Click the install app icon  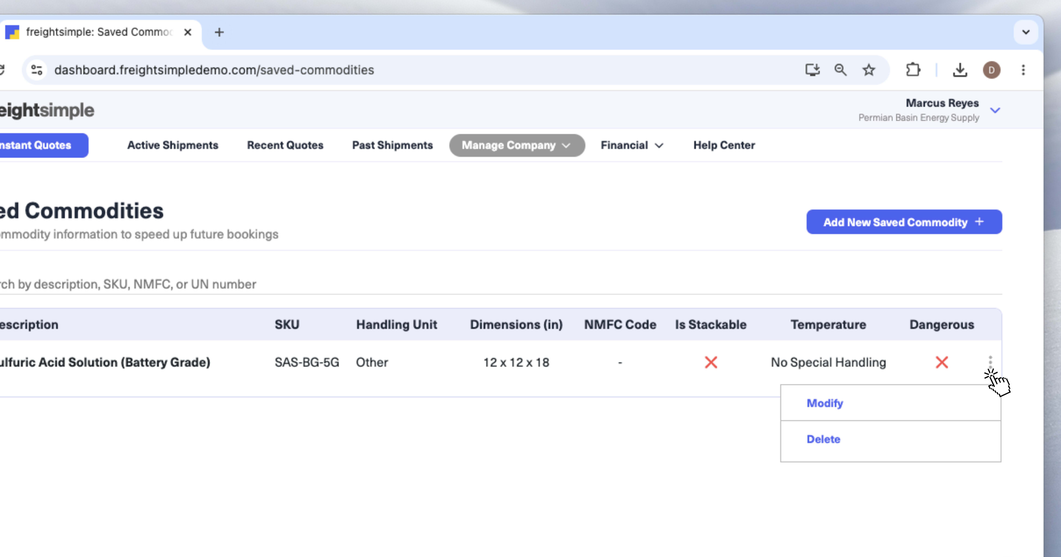coord(812,70)
